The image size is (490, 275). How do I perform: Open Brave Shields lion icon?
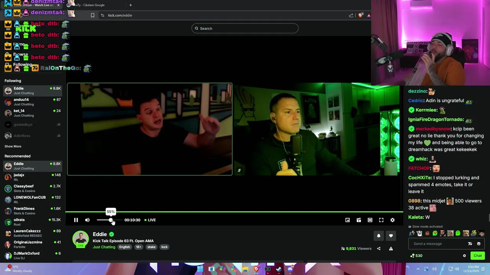tap(360, 15)
